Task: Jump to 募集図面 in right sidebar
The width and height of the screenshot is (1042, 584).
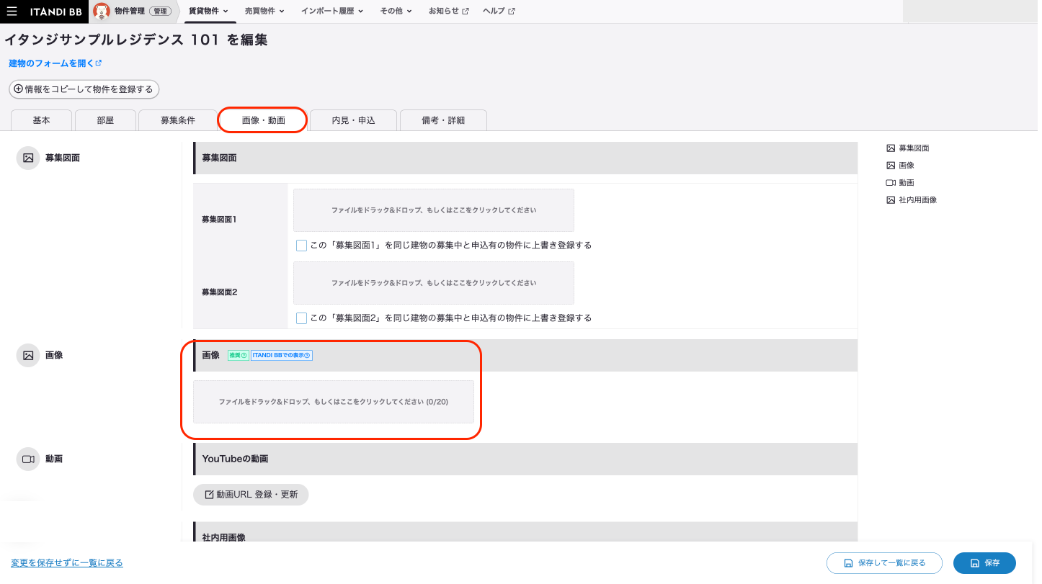Action: click(908, 148)
